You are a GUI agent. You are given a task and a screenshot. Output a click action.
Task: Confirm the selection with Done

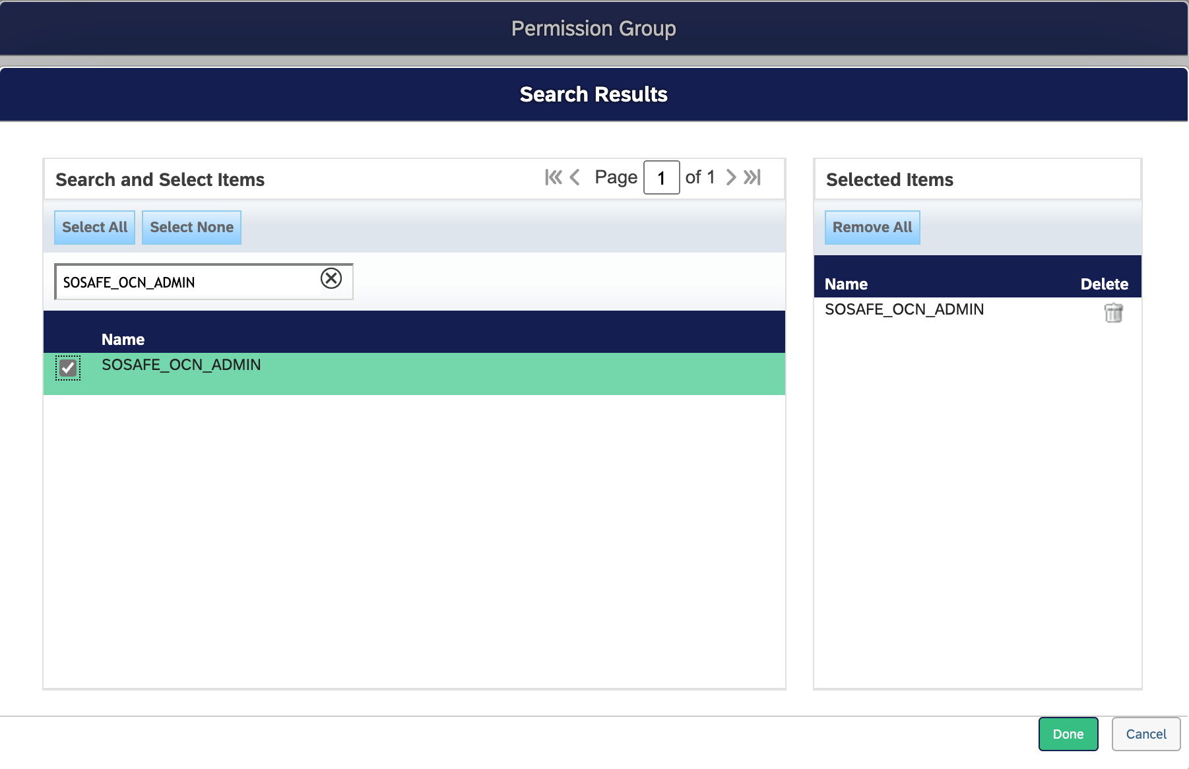[x=1068, y=734]
